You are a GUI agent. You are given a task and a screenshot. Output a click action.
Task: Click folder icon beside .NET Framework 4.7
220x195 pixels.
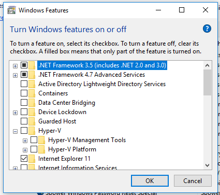32,75
